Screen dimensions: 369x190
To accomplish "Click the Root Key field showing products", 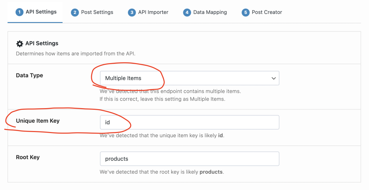I will pyautogui.click(x=189, y=159).
